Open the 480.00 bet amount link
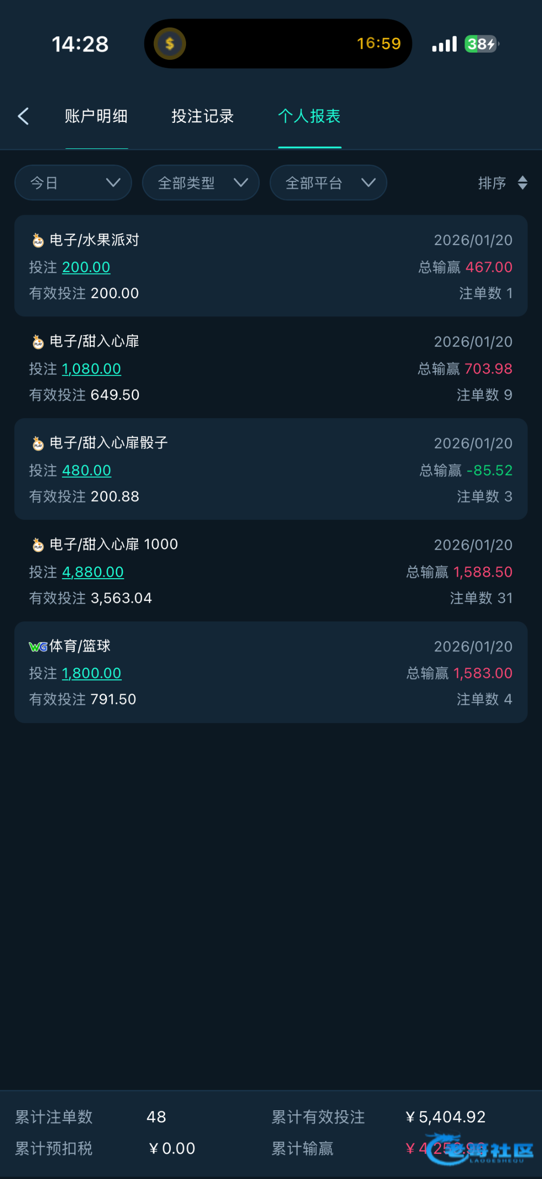542x1179 pixels. pyautogui.click(x=86, y=471)
